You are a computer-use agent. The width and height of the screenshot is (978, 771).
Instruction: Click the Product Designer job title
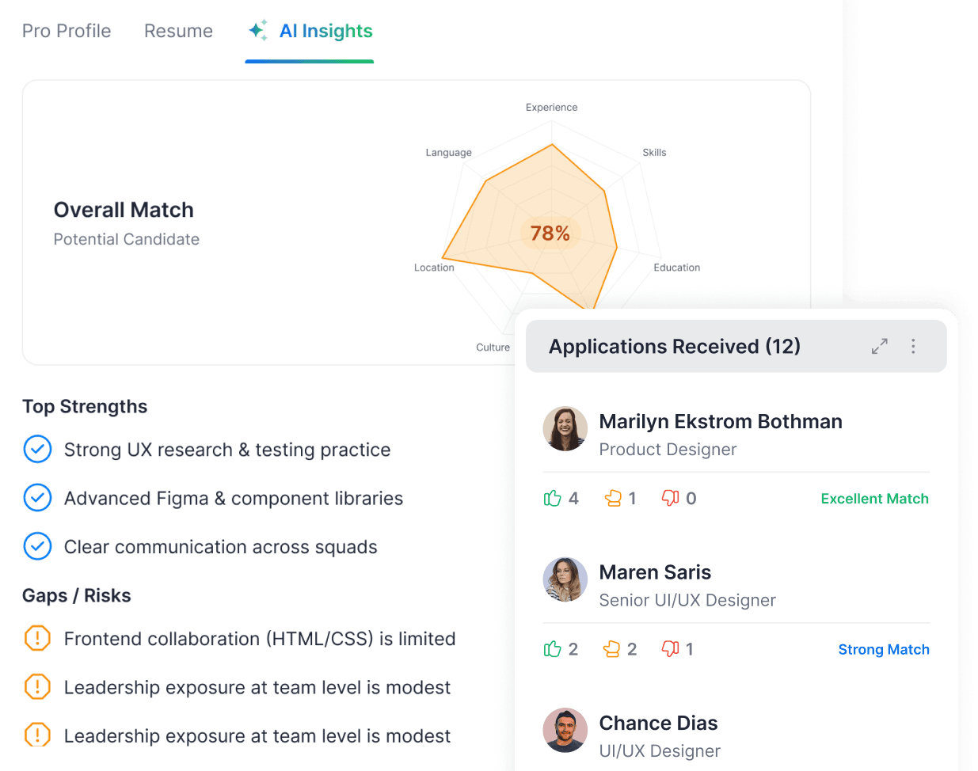point(668,450)
